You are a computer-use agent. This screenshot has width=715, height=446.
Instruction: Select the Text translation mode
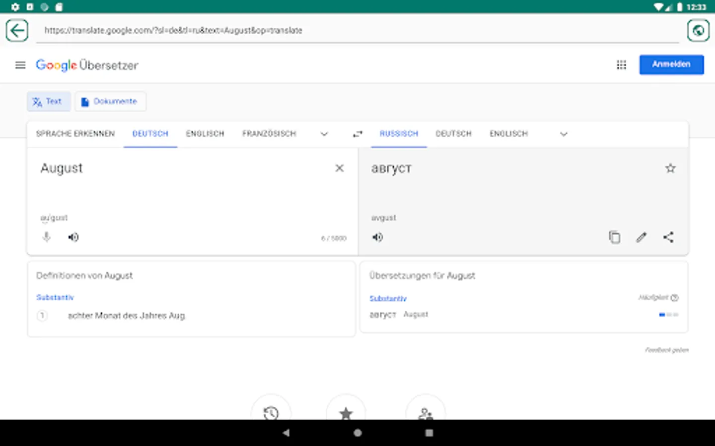pyautogui.click(x=49, y=102)
